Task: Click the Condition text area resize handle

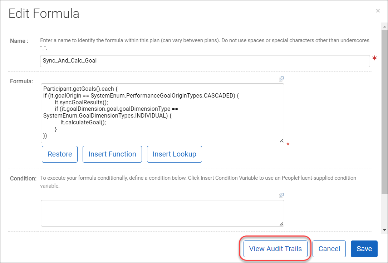Action: tap(281, 224)
